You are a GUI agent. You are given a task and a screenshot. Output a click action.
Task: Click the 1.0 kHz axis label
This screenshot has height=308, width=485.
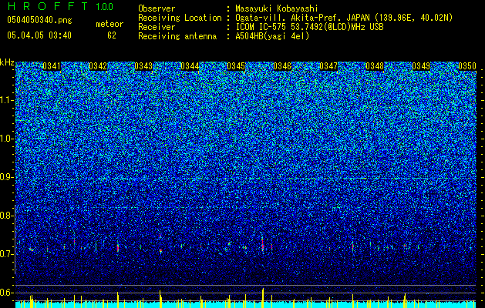(x=7, y=139)
